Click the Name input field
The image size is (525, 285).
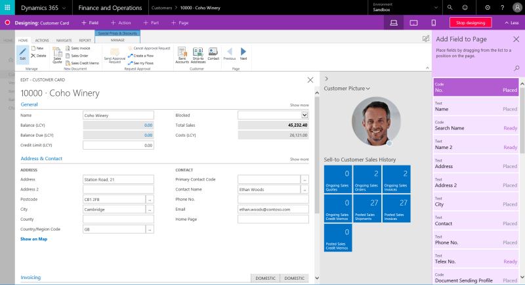[x=118, y=115]
